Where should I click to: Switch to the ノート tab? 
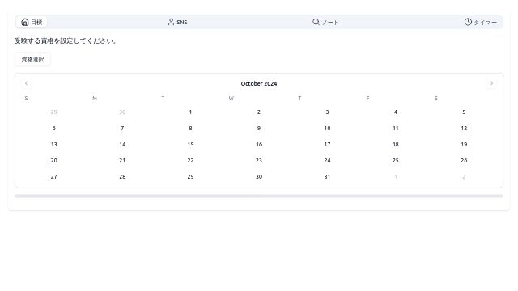[325, 22]
